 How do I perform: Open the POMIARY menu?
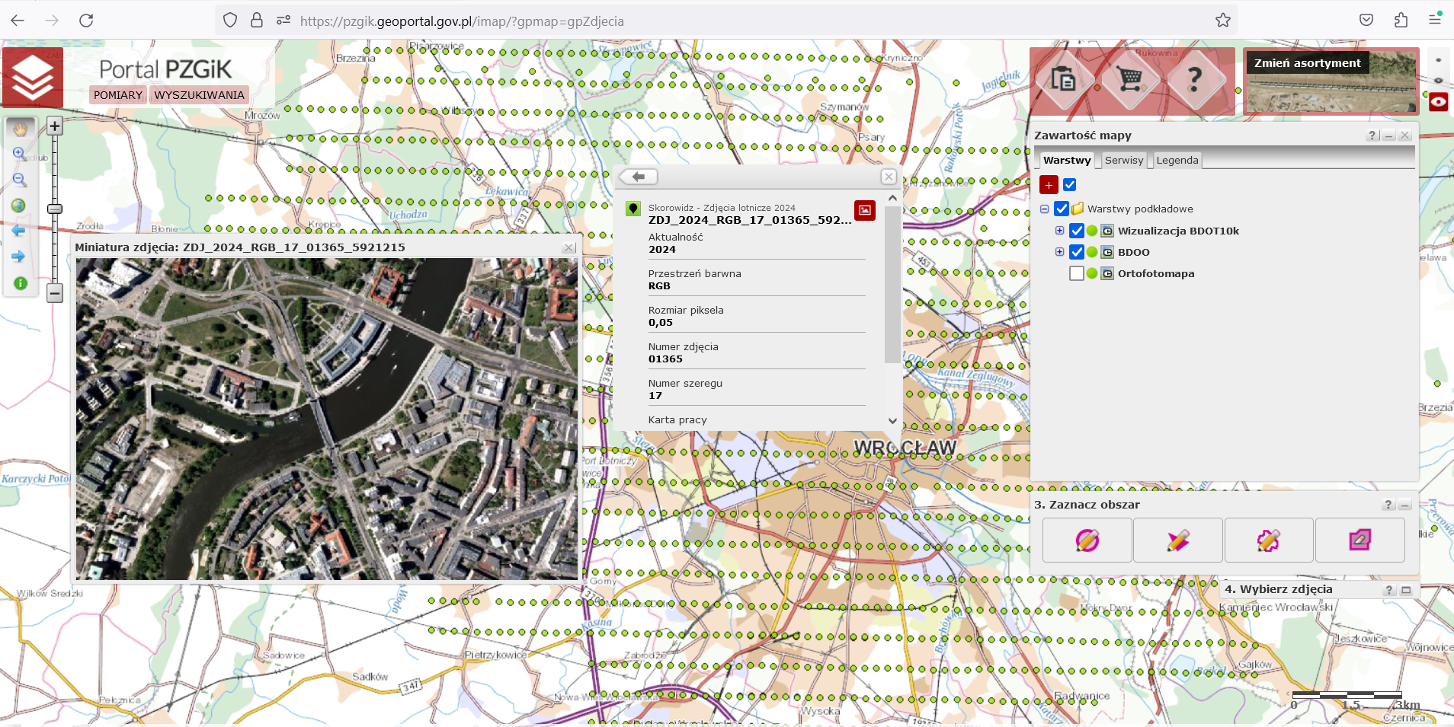pos(118,95)
